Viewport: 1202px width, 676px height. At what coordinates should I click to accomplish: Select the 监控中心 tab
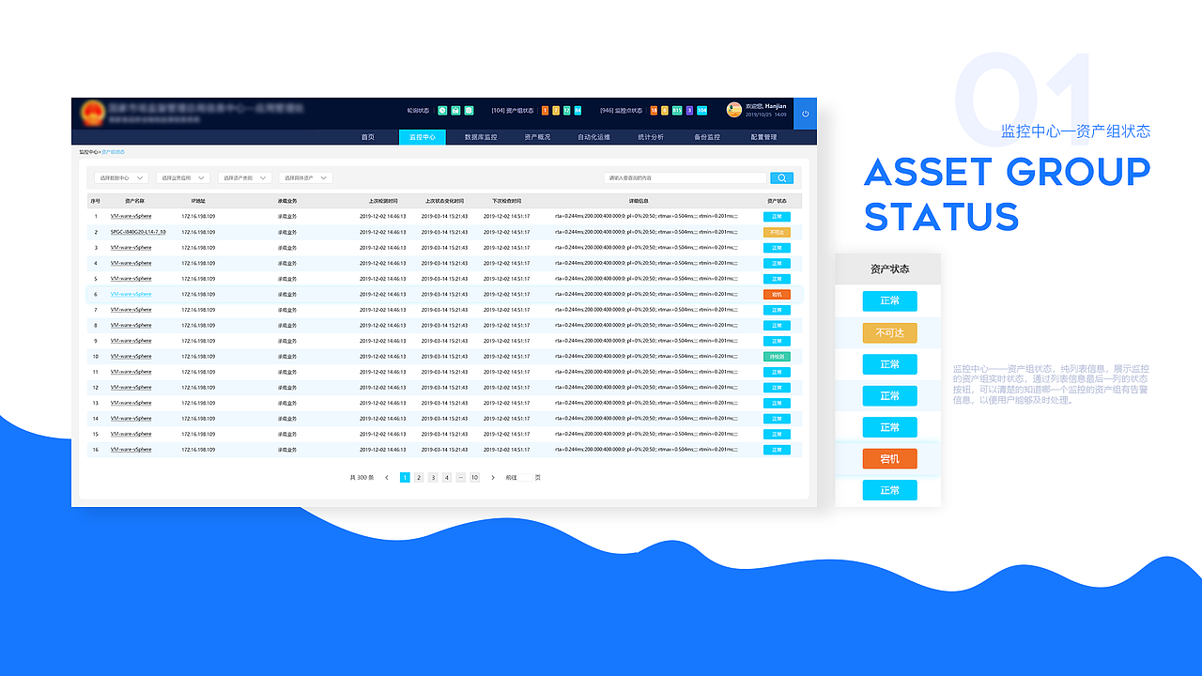click(x=423, y=137)
